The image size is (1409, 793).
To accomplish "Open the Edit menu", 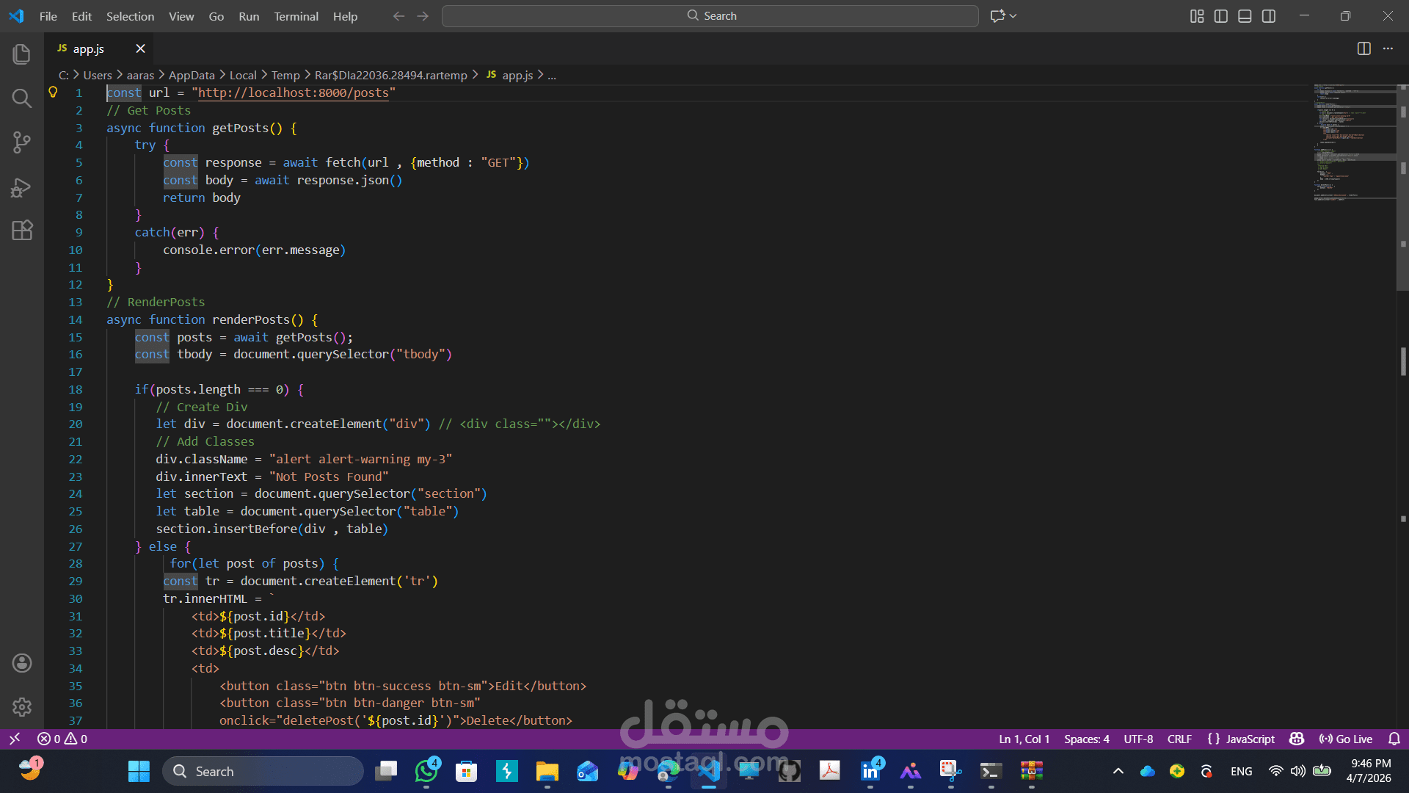I will point(81,16).
